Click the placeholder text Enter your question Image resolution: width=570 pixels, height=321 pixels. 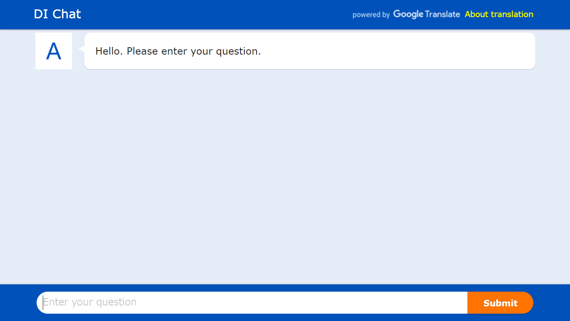(x=90, y=302)
